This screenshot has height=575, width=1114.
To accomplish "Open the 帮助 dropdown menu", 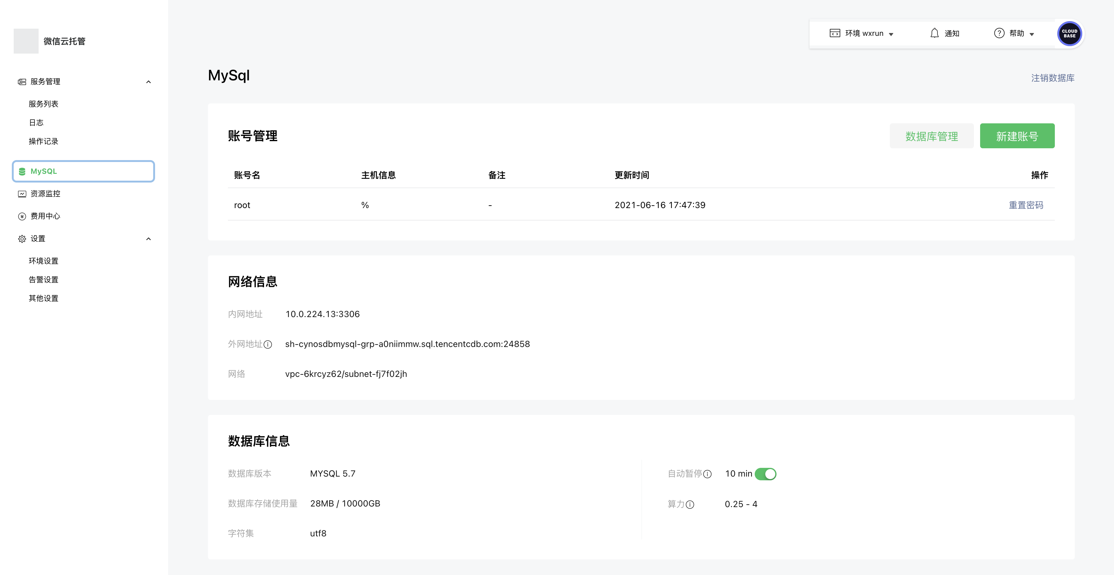I will [1017, 33].
